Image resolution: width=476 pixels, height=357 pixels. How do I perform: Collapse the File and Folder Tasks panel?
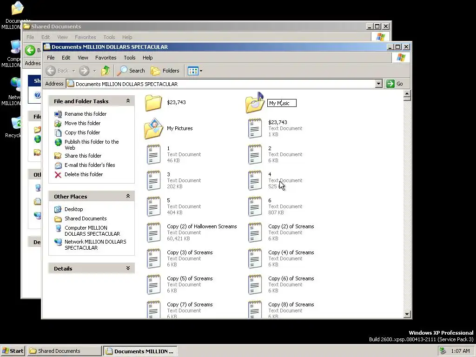tap(128, 101)
